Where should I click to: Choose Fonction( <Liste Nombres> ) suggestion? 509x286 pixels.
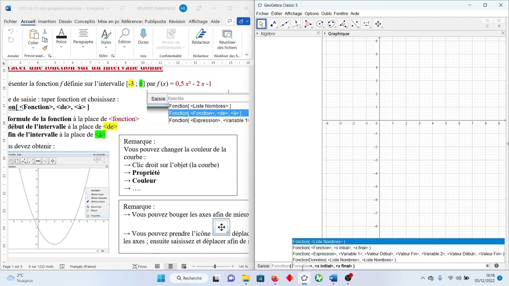click(x=398, y=242)
